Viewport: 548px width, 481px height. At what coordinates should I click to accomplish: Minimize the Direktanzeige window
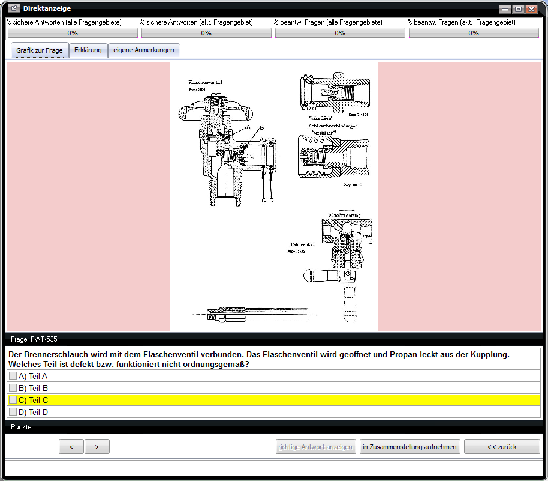coord(505,9)
